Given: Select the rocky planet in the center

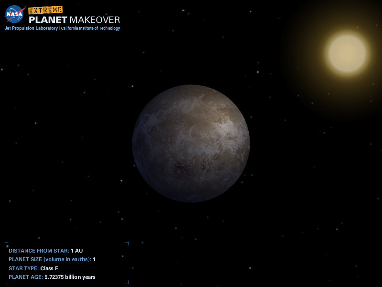Looking at the screenshot, I should pos(191,143).
